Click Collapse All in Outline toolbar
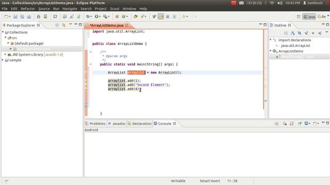Viewport: 330px width, 185px height. point(286,33)
